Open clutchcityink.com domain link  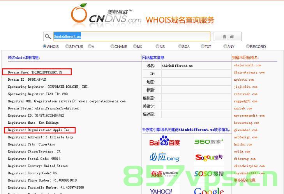pos(249,166)
